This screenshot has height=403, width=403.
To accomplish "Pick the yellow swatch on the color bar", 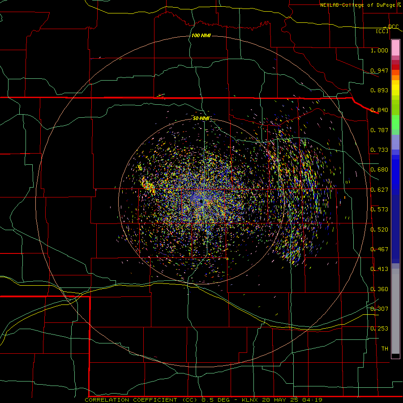I will point(395,88).
